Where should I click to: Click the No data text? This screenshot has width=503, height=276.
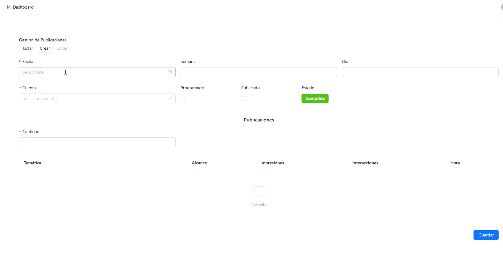coord(259,204)
